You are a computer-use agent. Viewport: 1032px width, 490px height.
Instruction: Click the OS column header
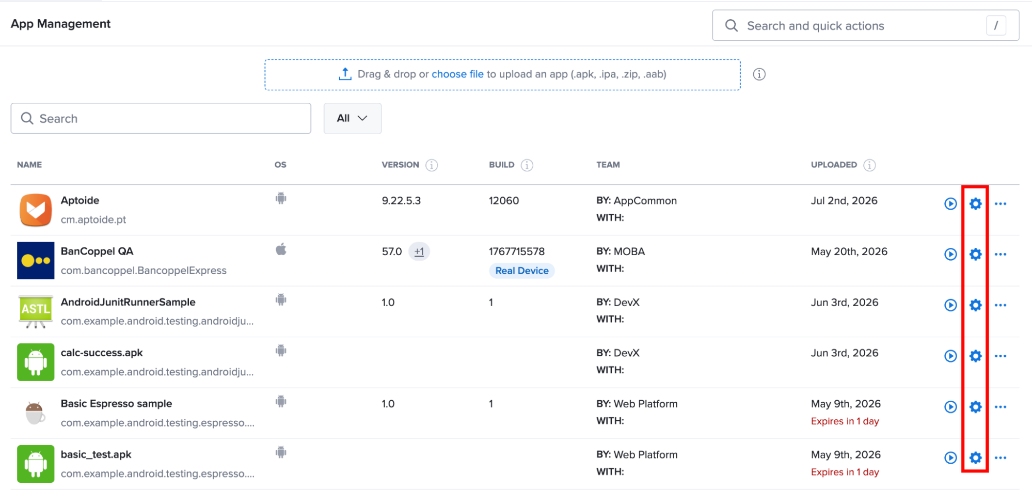pyautogui.click(x=280, y=165)
